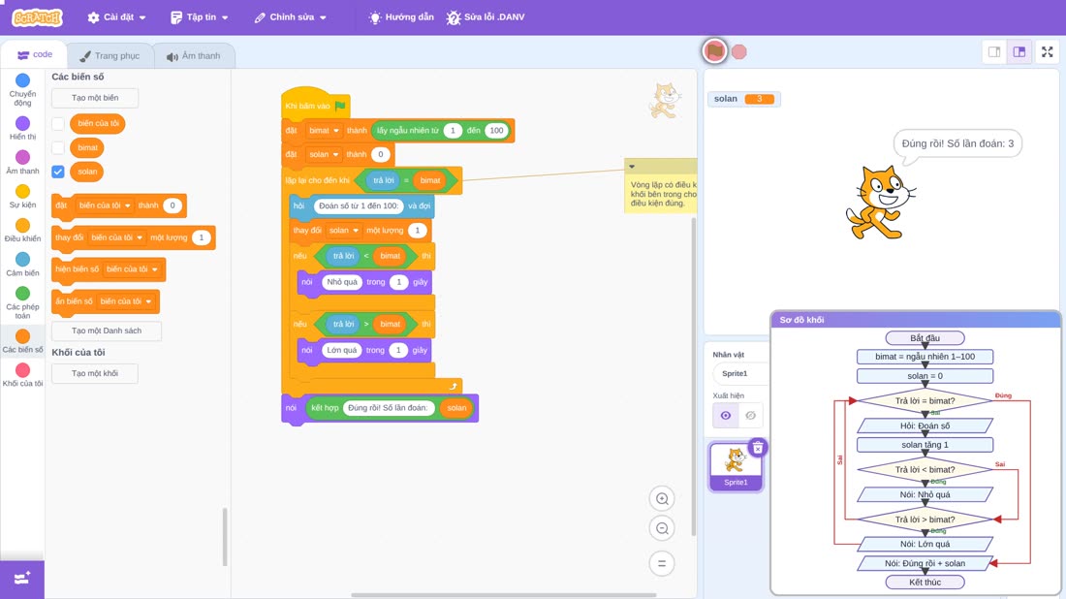The height and width of the screenshot is (599, 1066).
Task: Zoom out of the code workspace
Action: 662,528
